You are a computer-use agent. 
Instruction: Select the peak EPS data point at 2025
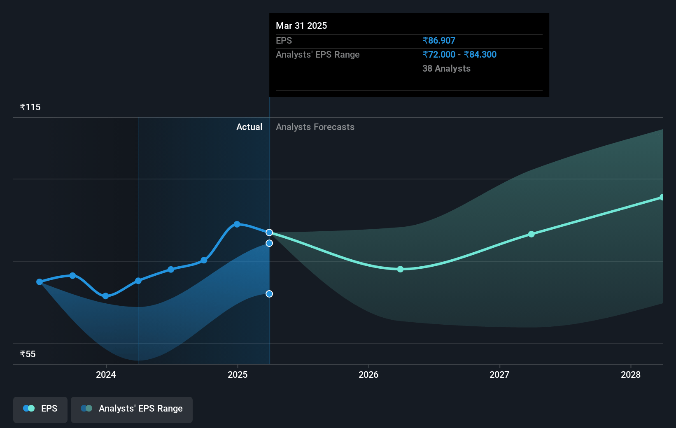coord(237,224)
